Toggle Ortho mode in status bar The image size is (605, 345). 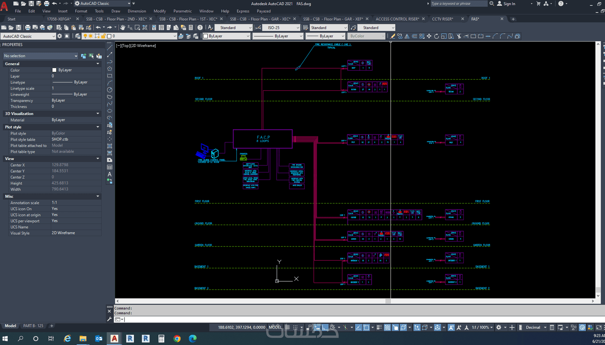tap(325, 327)
